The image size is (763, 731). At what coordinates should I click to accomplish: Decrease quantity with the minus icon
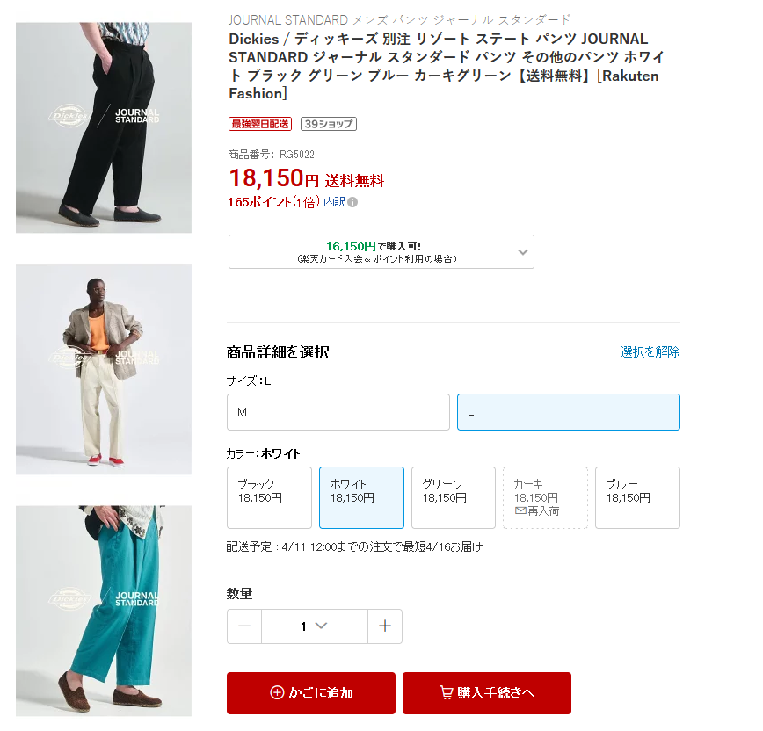tap(244, 626)
